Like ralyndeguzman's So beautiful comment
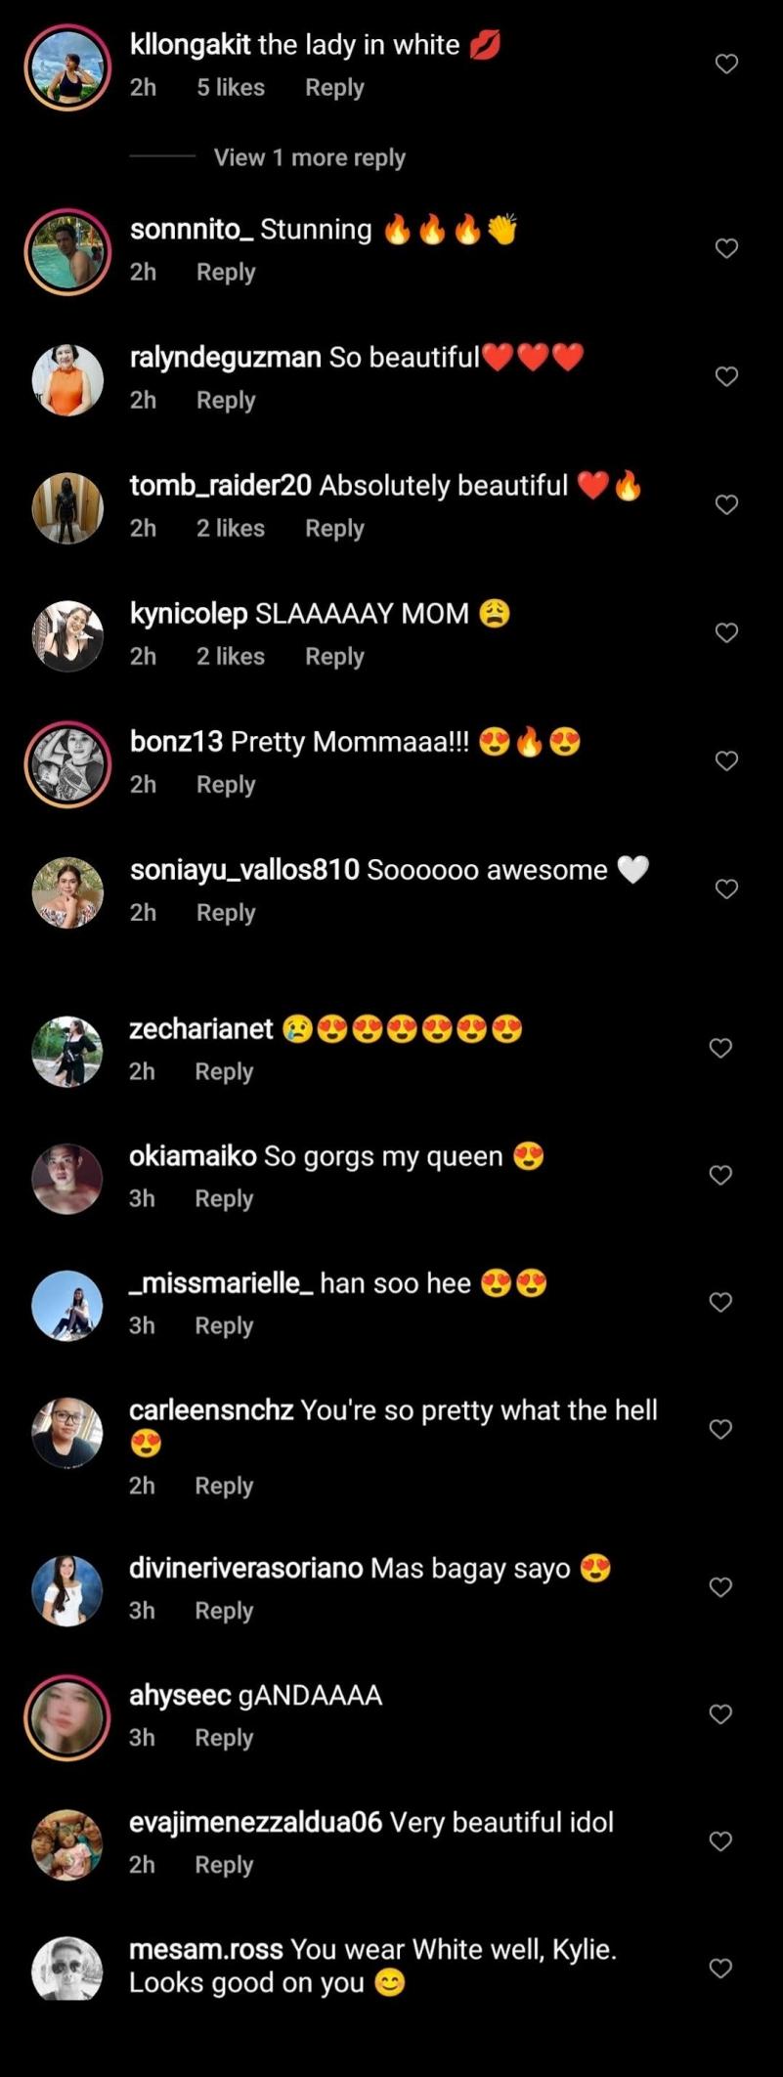 point(726,377)
